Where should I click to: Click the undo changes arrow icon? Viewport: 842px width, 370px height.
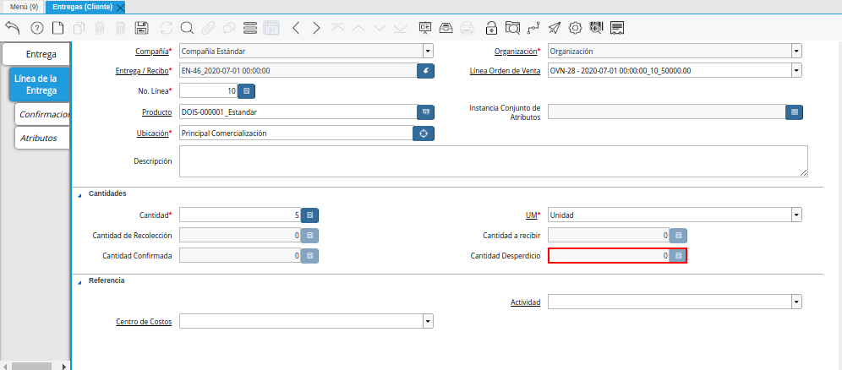point(13,28)
